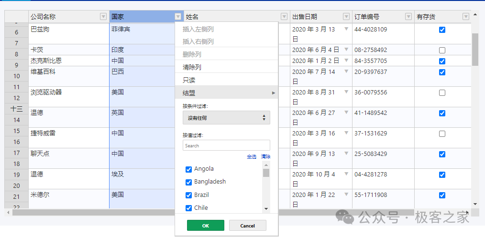Open filter menu button on 公司名称 column header
Viewport: 485px width, 237px height.
point(103,17)
